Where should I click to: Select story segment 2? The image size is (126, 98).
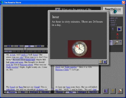coord(16,51)
